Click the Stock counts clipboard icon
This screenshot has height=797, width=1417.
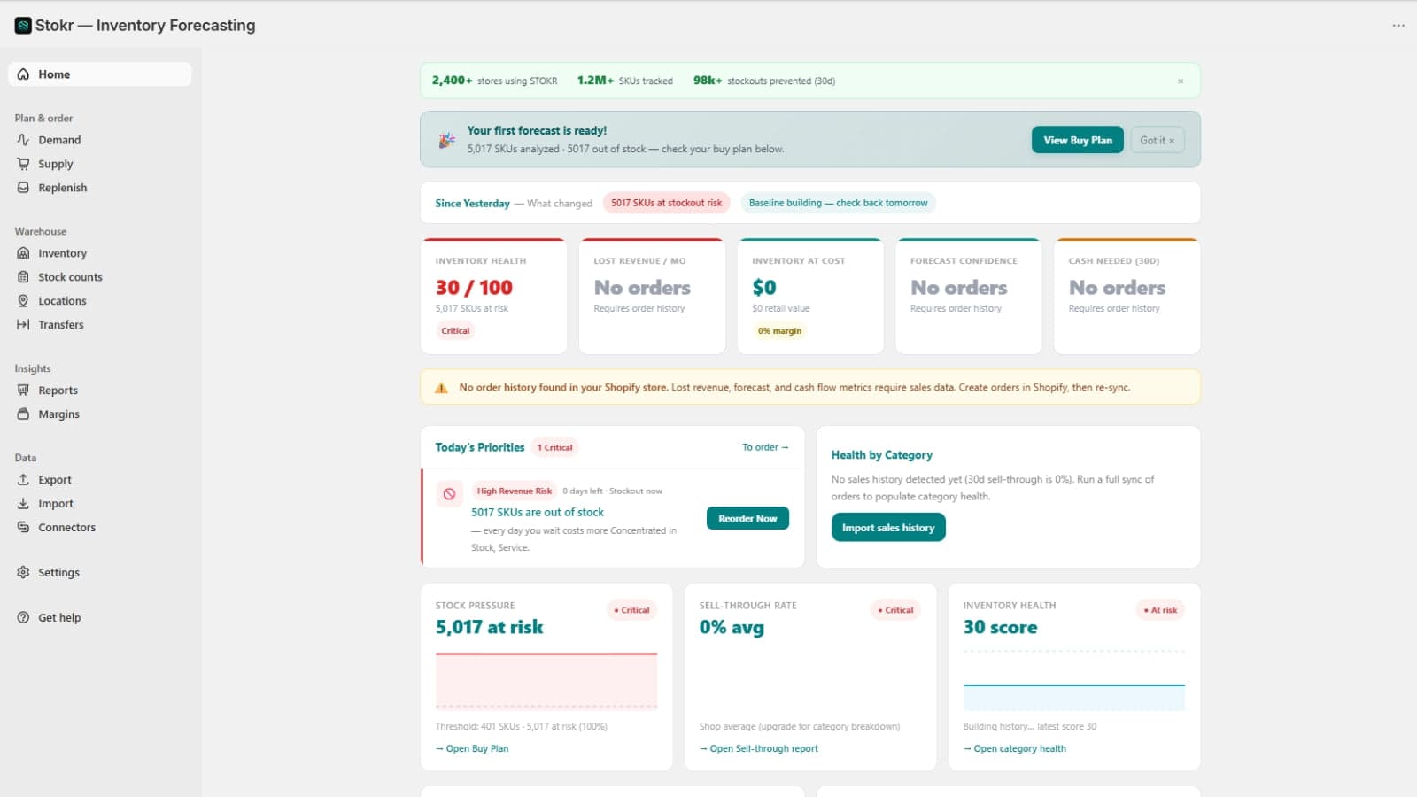pos(23,277)
